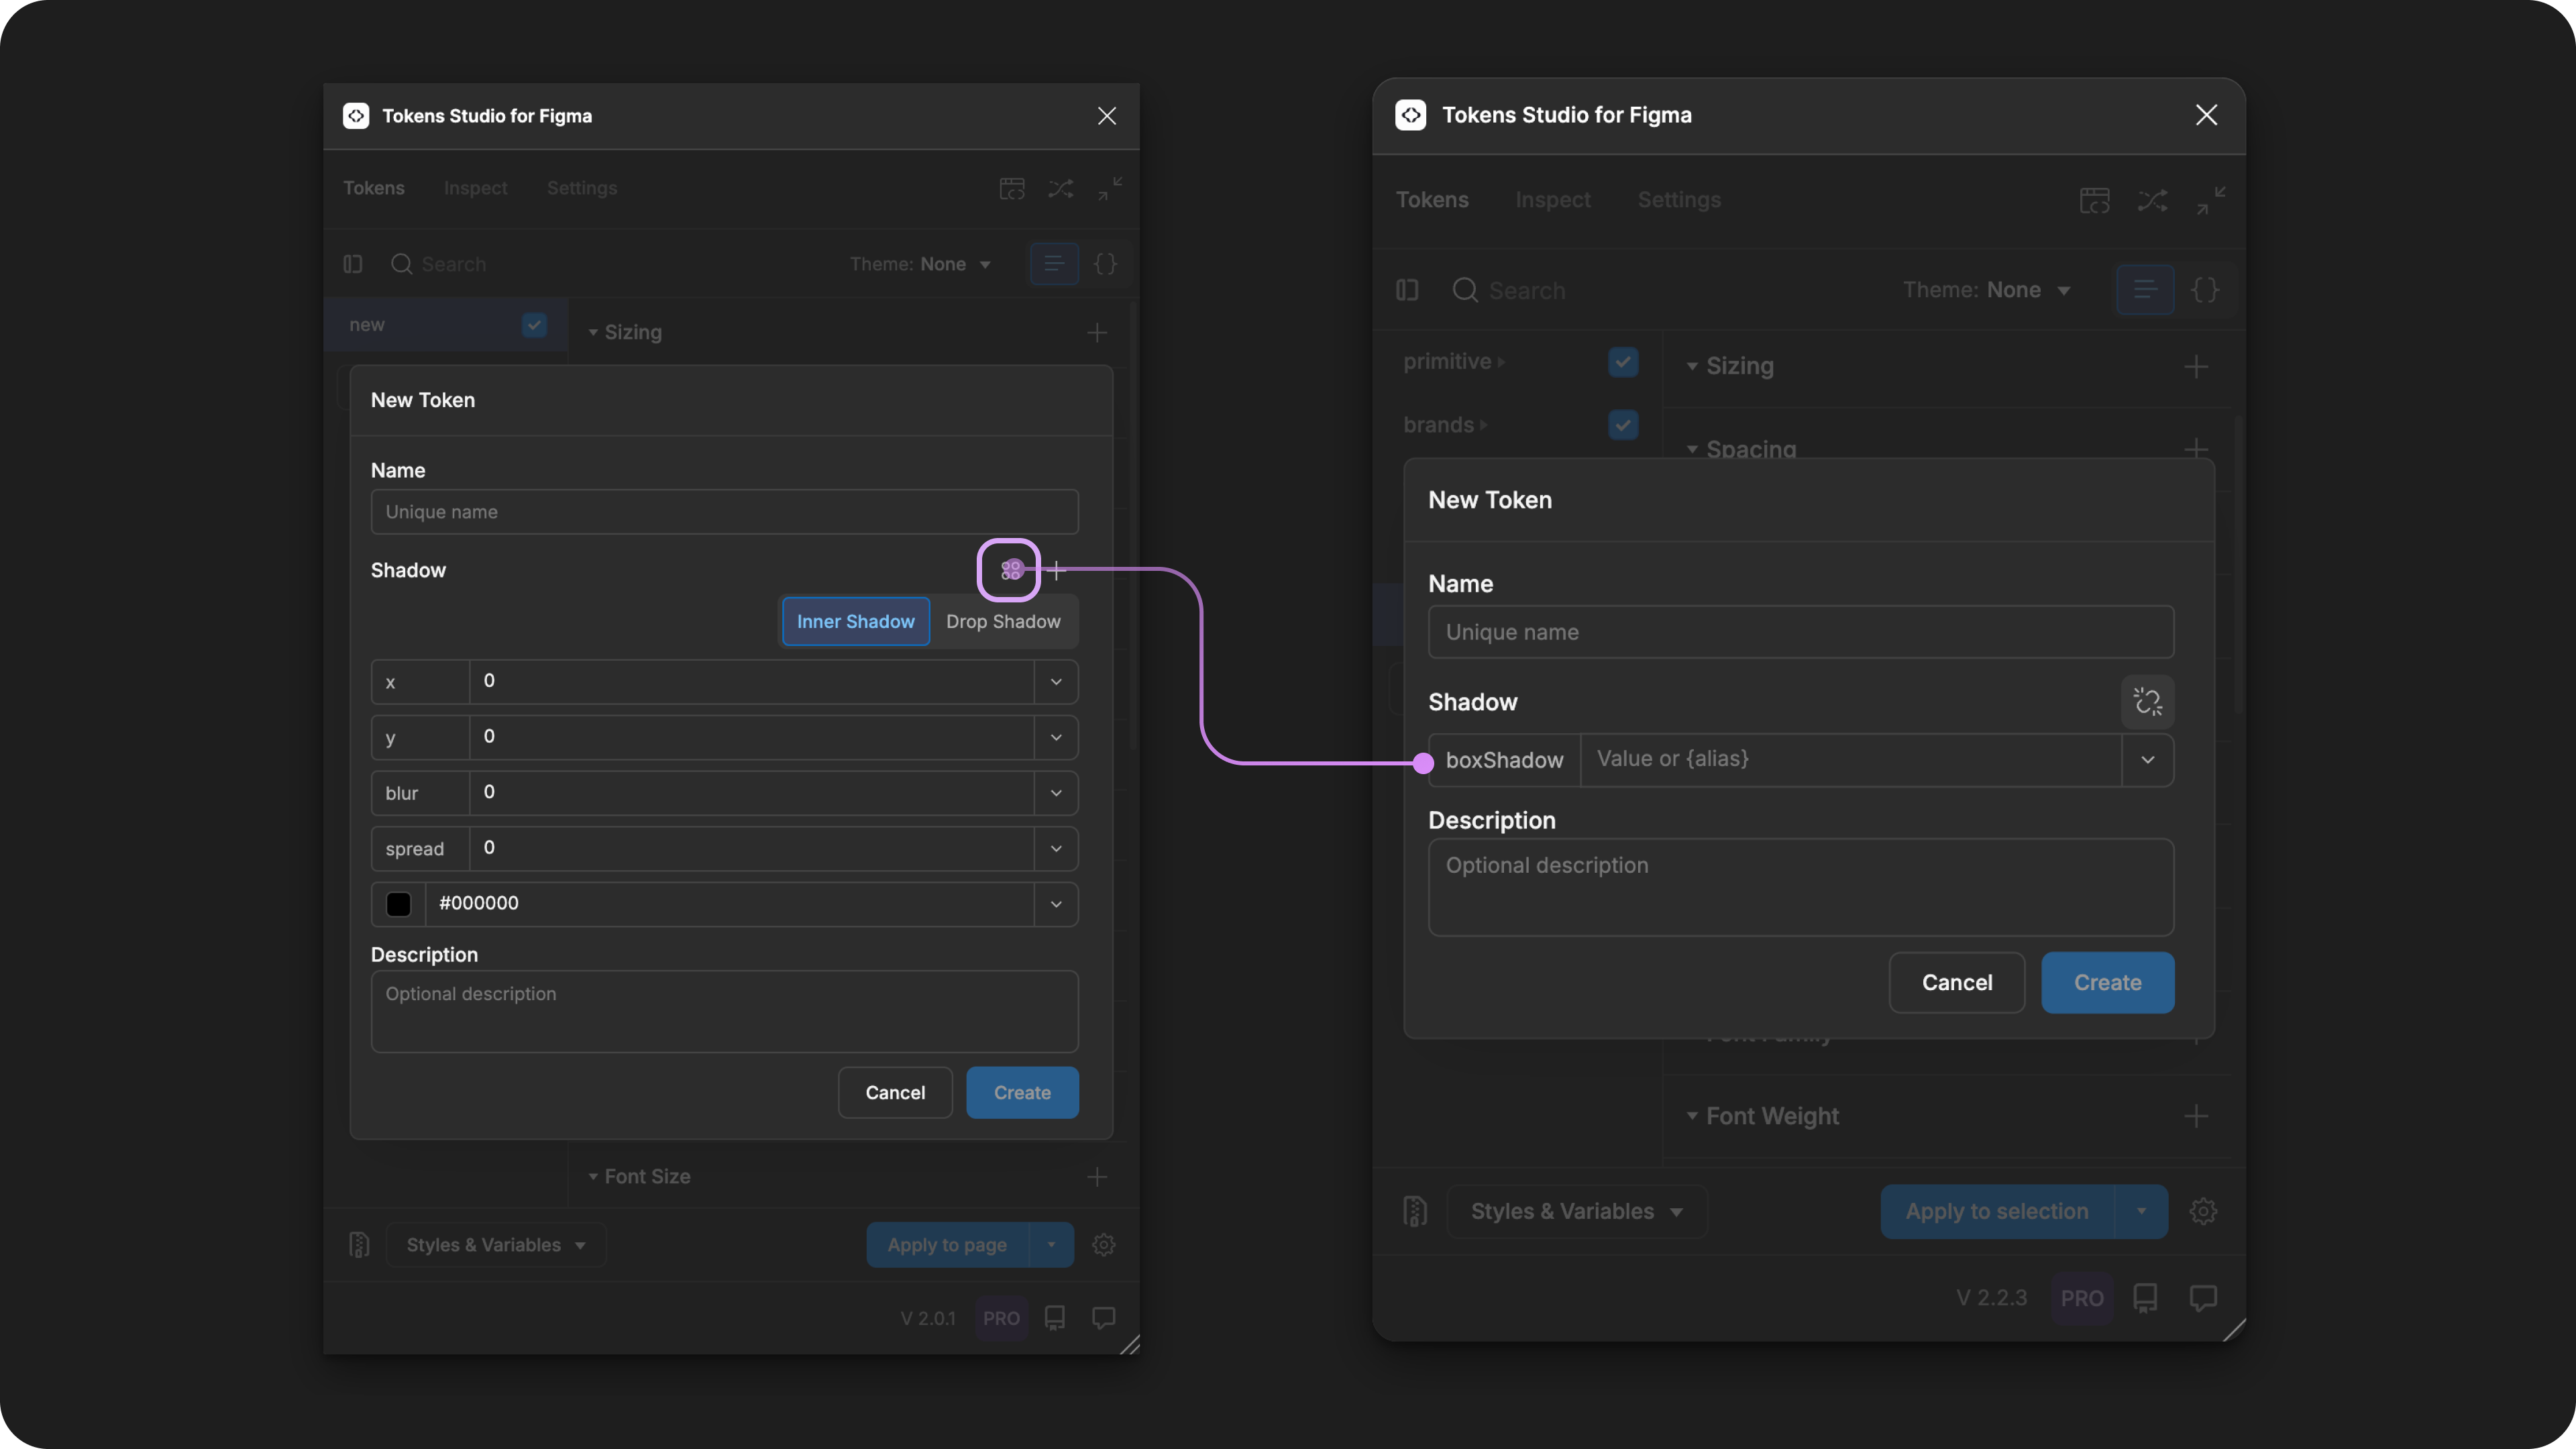The width and height of the screenshot is (2576, 1449).
Task: Click Create in left New Token dialog
Action: click(x=1022, y=1092)
